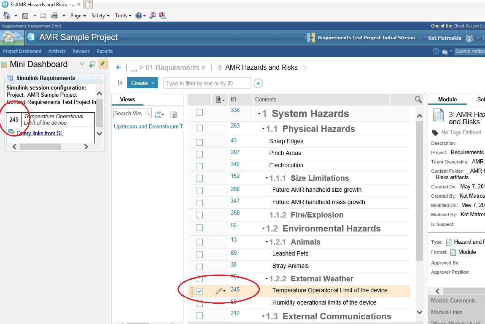Click the tag icon next to No Tags Defined
Viewport: 485px width, 324px height.
coord(435,133)
